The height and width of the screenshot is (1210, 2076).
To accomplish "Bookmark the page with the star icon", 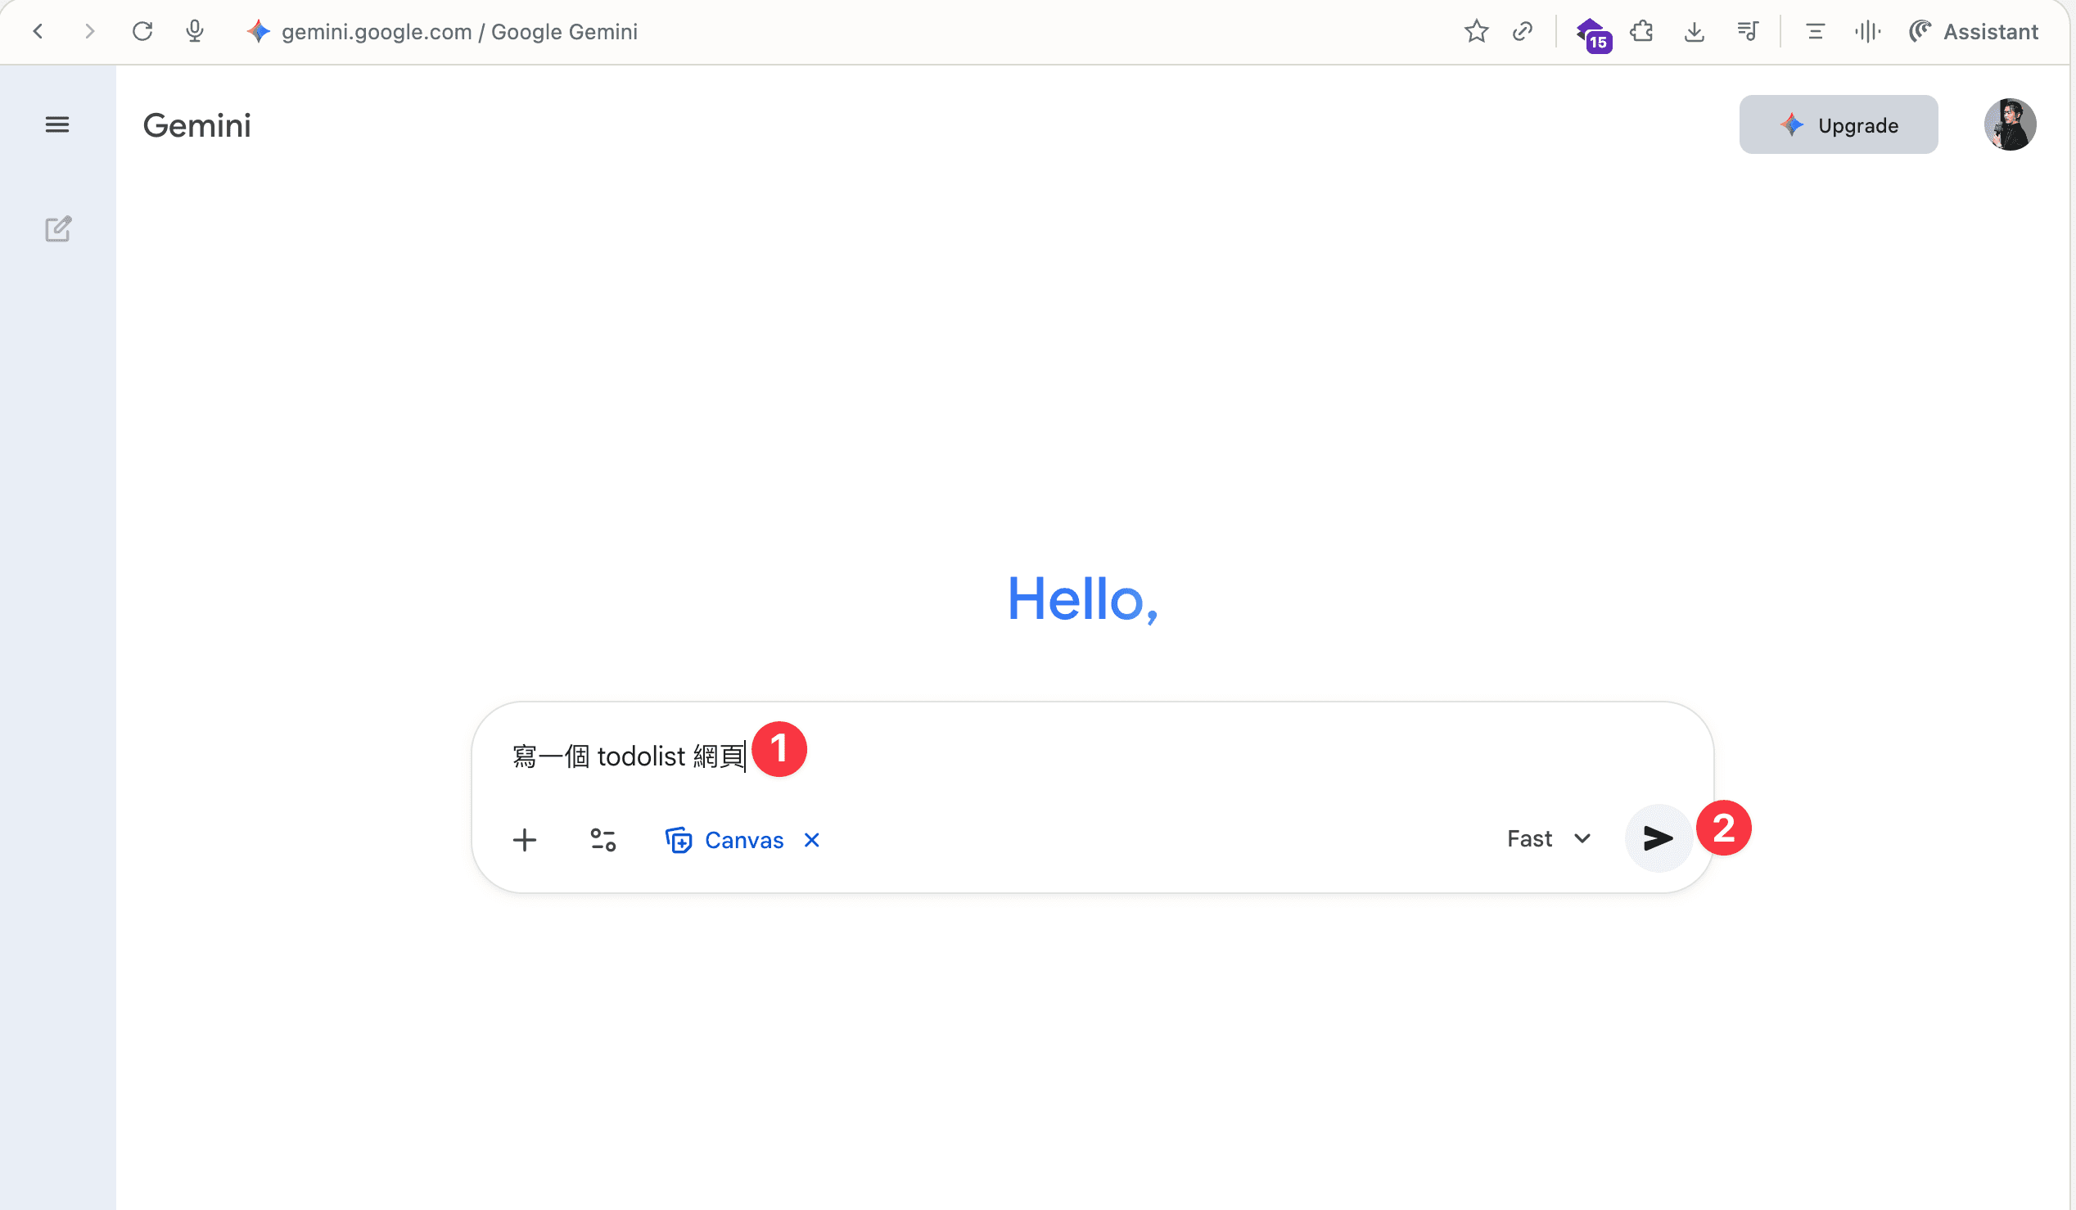I will 1476,31.
